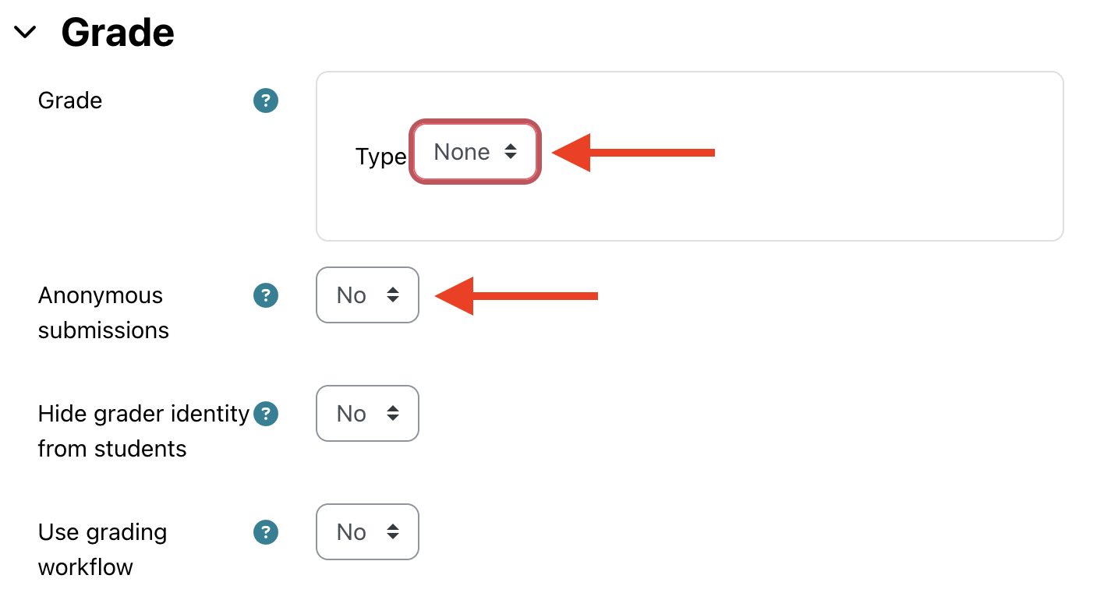This screenshot has height=614, width=1118.
Task: Open the Anonymous submissions dropdown
Action: coord(367,295)
